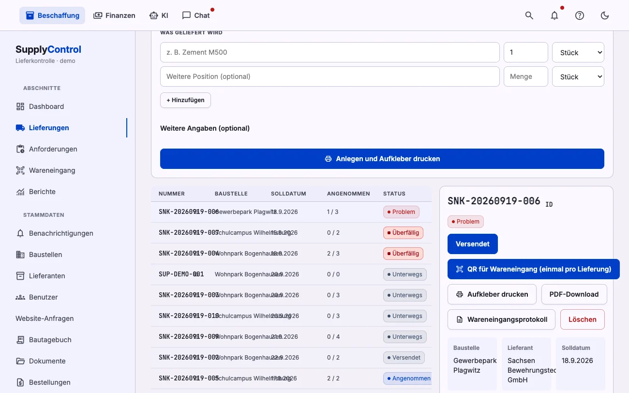The image size is (629, 393).
Task: Click the Baustellen building icon
Action: (20, 255)
